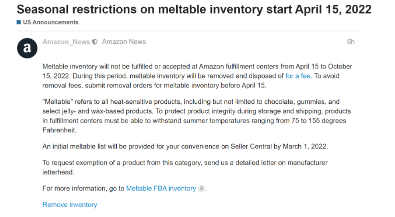
Task: Click the paragraph about requesting product exemption
Action: (185, 163)
